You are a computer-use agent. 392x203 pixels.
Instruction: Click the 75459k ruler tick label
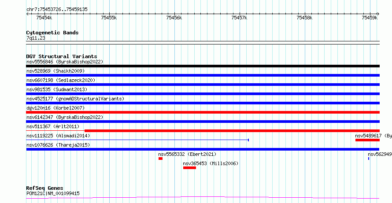pyautogui.click(x=370, y=18)
